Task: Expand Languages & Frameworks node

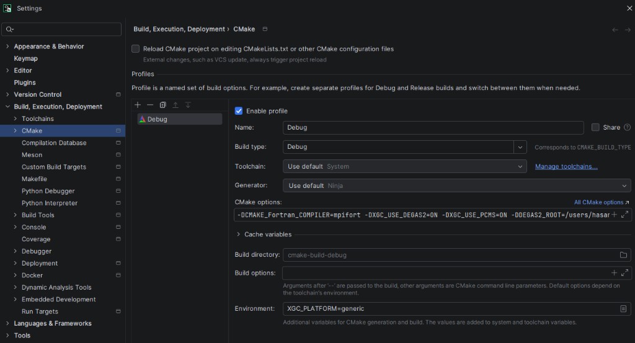Action: tap(7, 323)
